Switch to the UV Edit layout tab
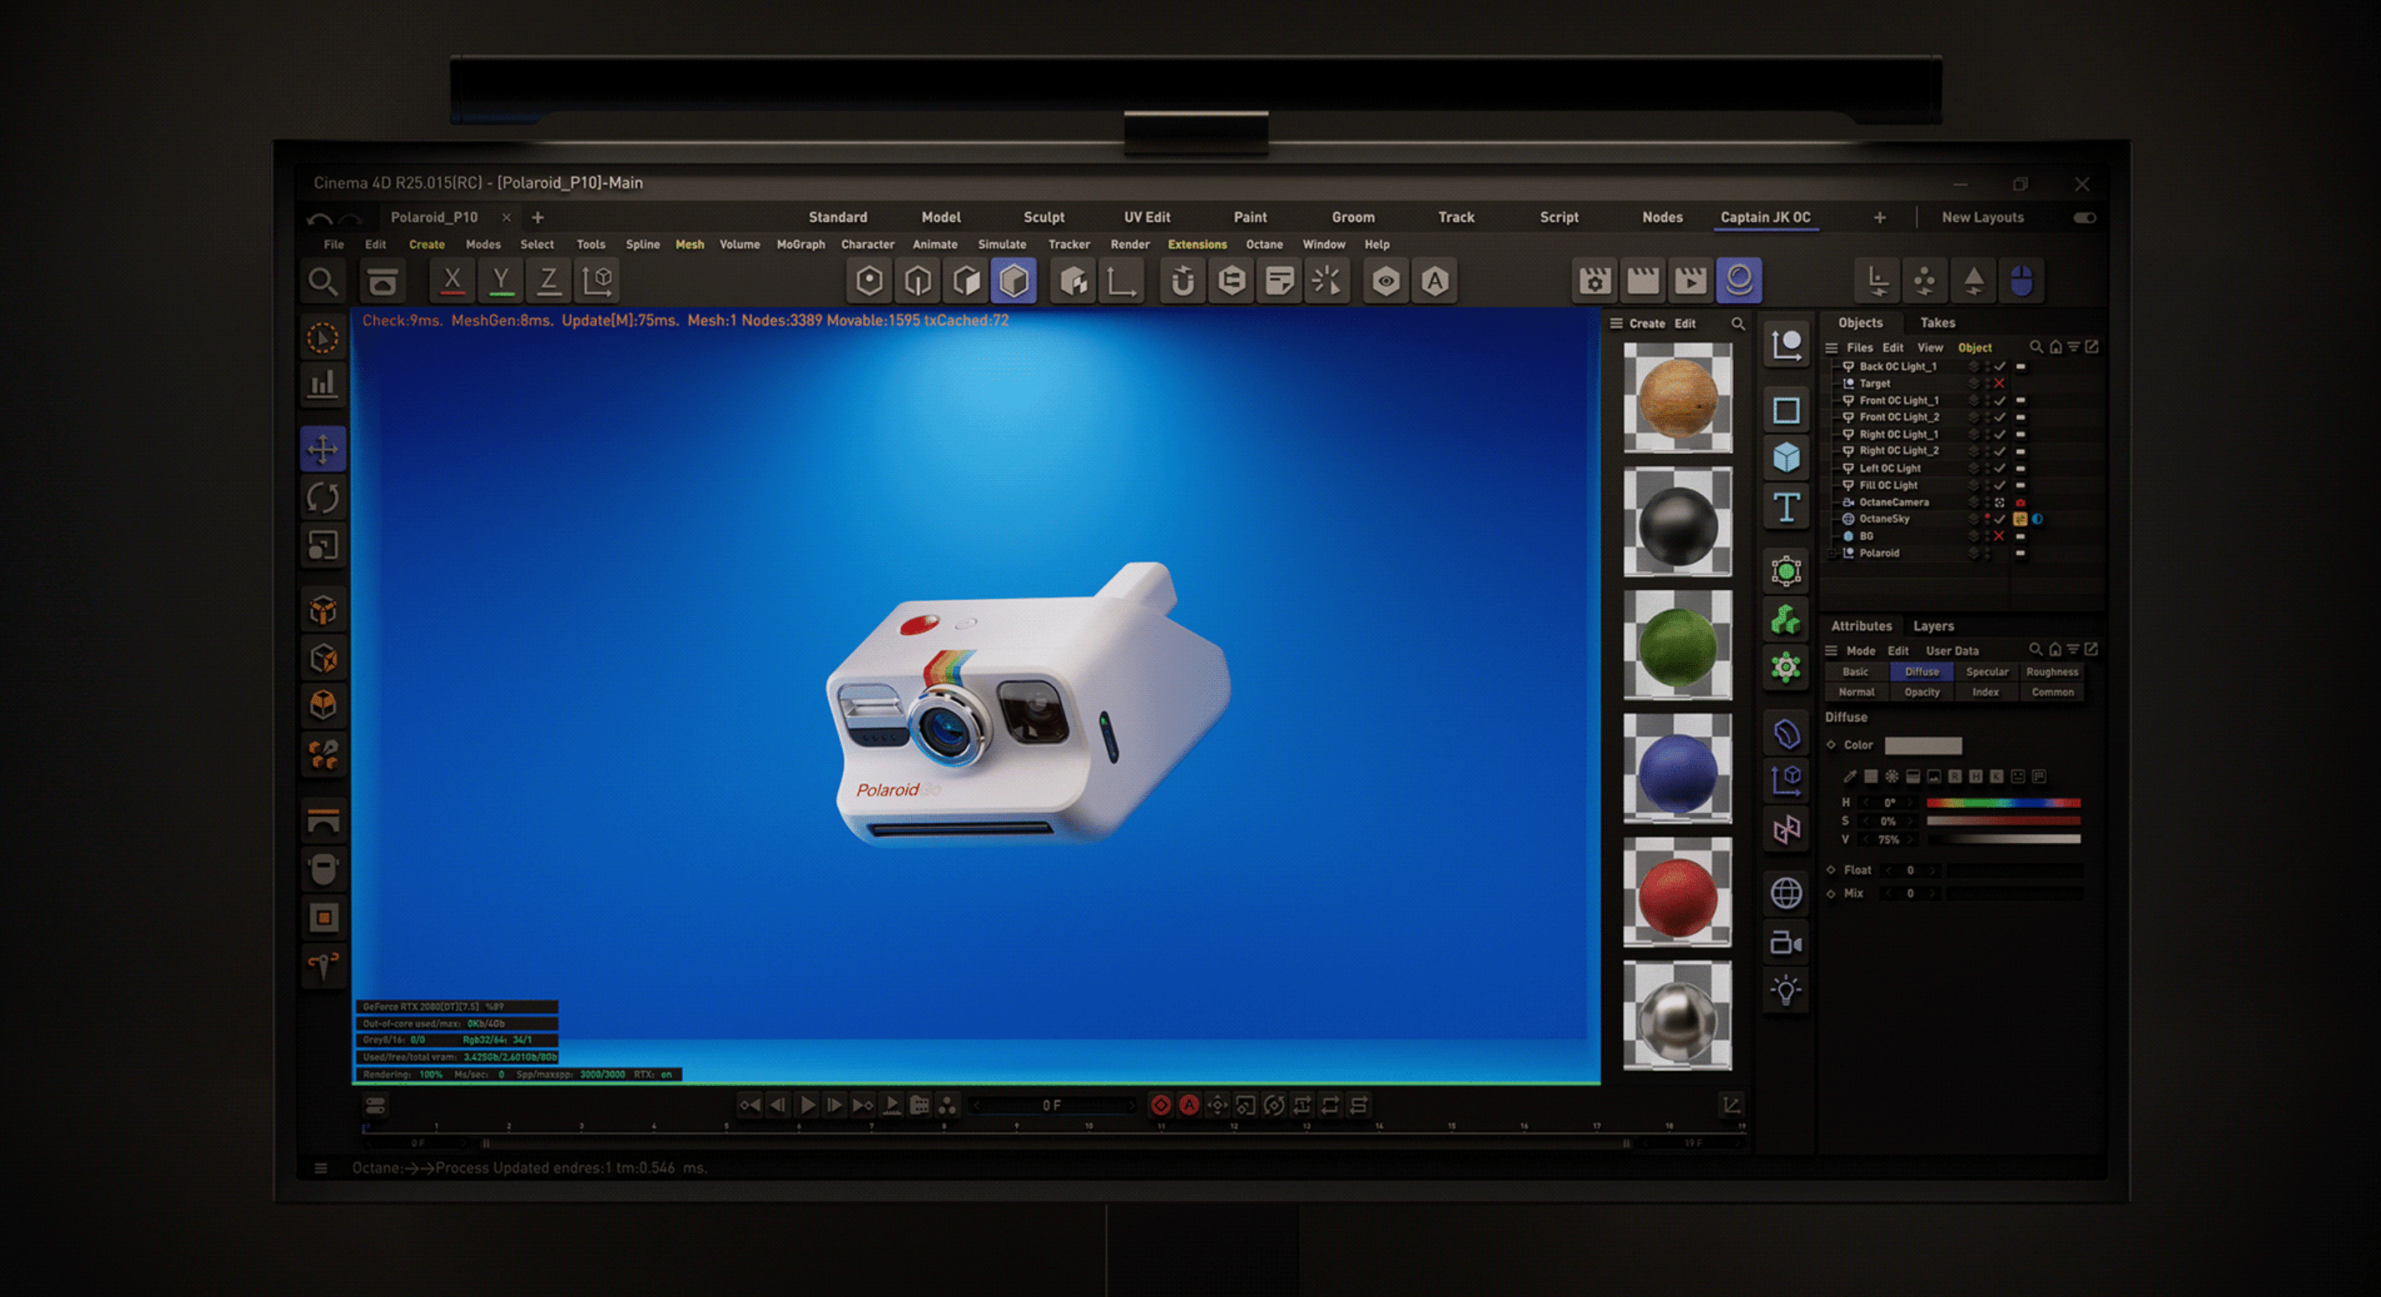The image size is (2381, 1297). pyautogui.click(x=1146, y=217)
